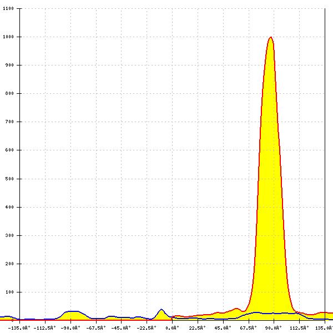This screenshot has height=333, width=333.
Task: Click the 90.0° x-axis label
Action: tap(273, 328)
